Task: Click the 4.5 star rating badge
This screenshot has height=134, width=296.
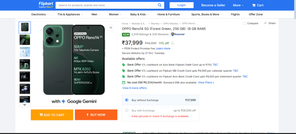Action: point(126,35)
